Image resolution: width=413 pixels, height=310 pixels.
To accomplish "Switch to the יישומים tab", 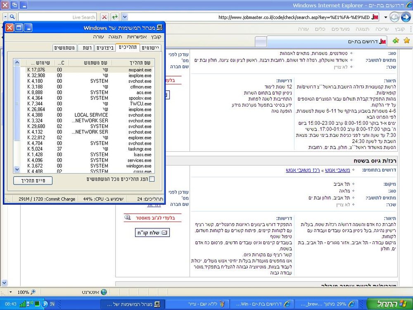I will click(150, 48).
